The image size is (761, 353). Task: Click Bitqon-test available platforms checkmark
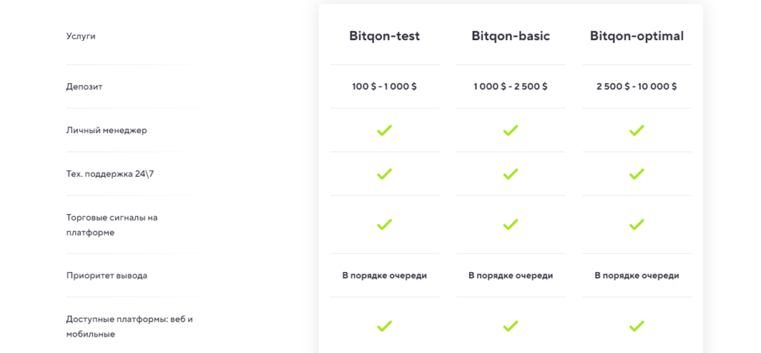[384, 326]
